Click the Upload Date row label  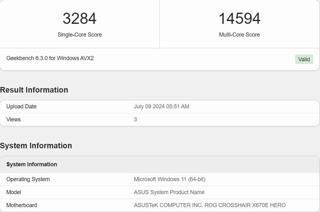[x=22, y=107]
